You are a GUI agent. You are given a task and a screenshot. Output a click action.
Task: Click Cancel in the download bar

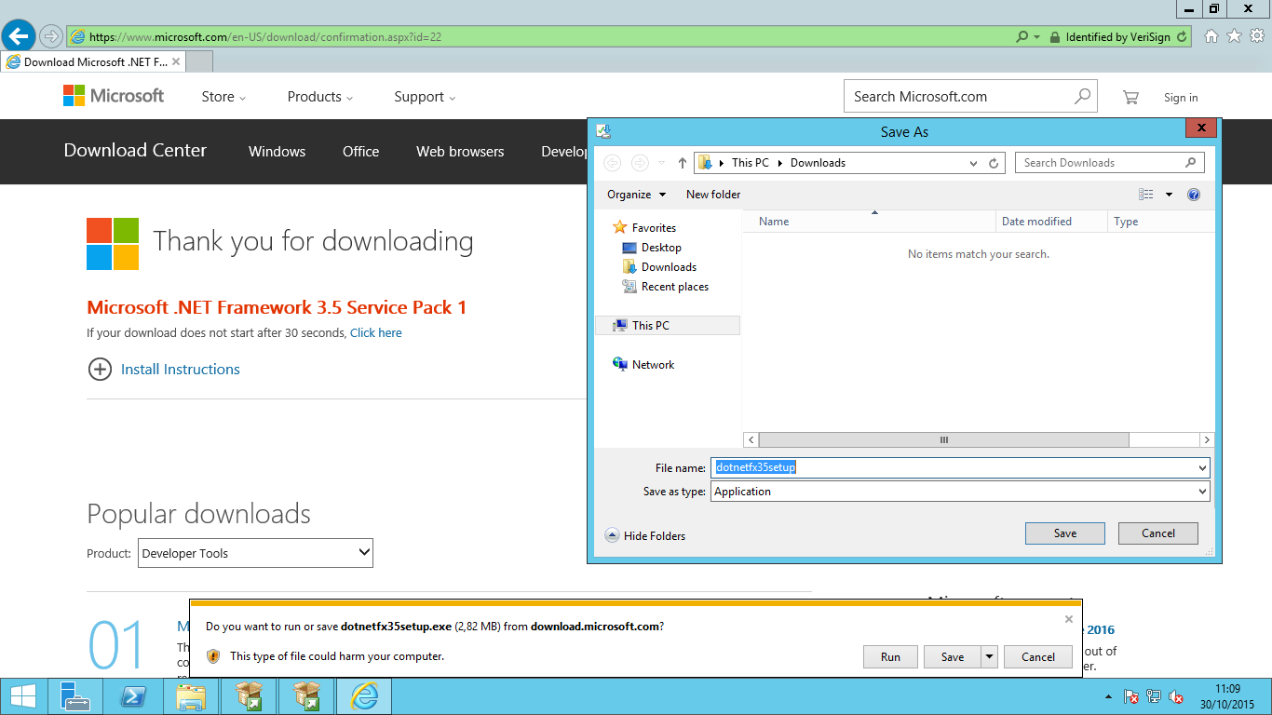coord(1038,656)
